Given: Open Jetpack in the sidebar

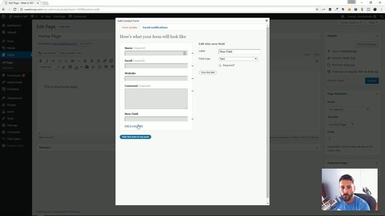Looking at the screenshot, I should coord(11,32).
